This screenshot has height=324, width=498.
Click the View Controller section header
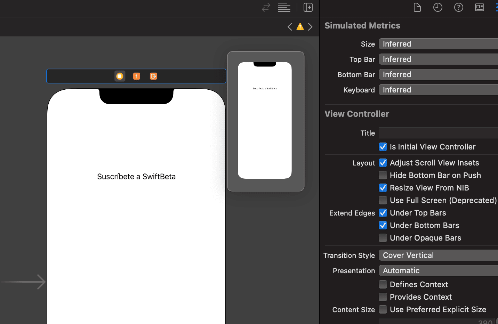tap(357, 114)
